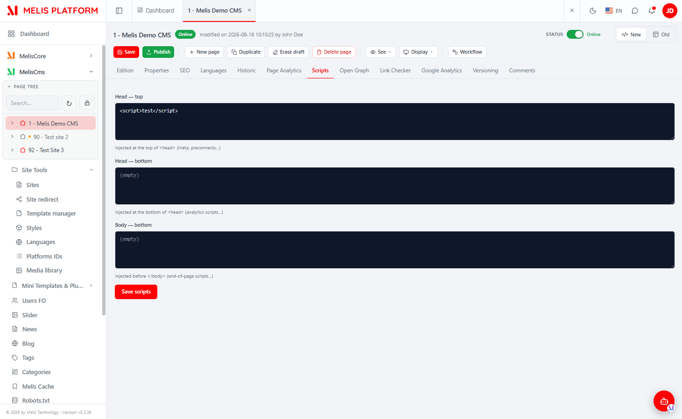The width and height of the screenshot is (682, 419).
Task: Click the Duplicate button
Action: click(x=246, y=52)
